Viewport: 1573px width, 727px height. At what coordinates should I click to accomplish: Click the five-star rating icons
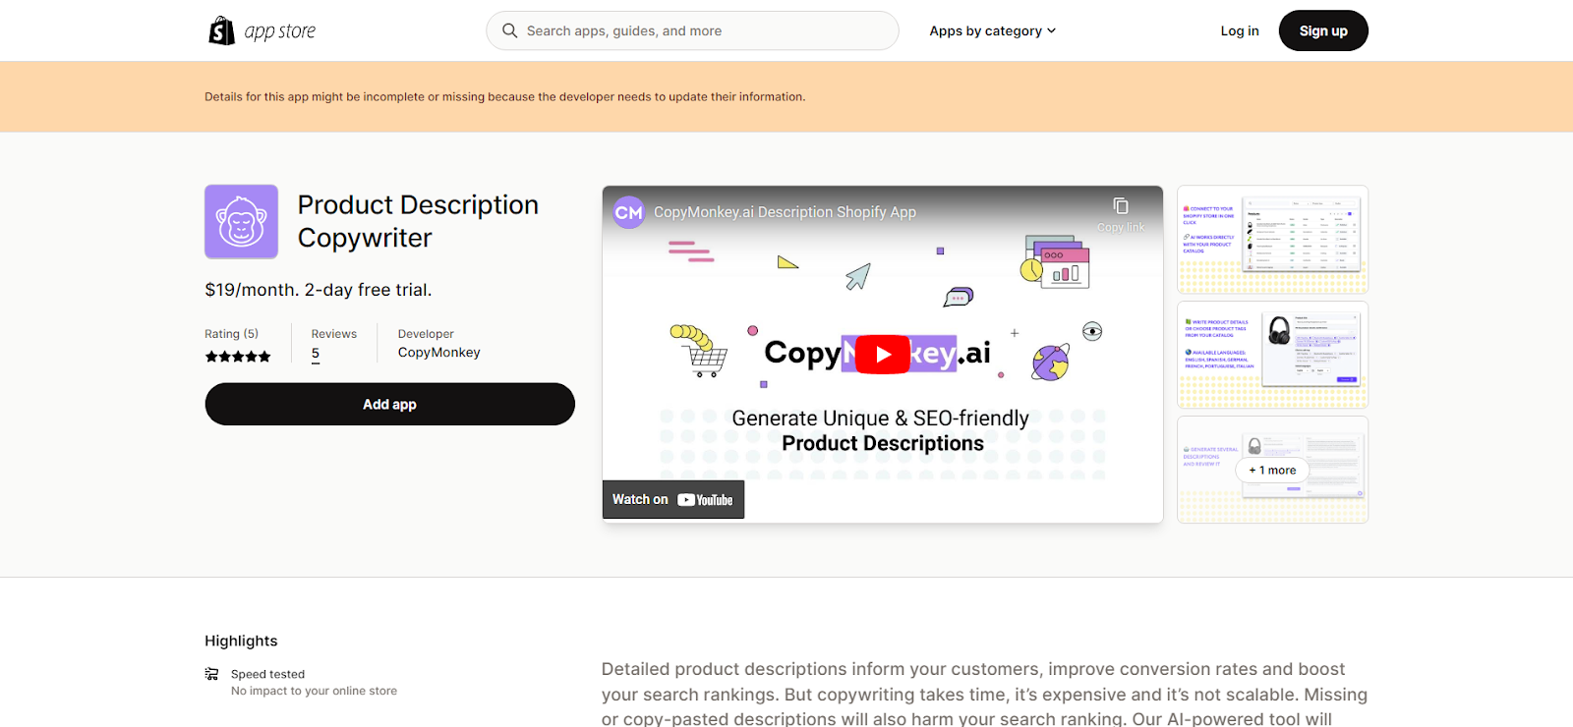coord(238,357)
